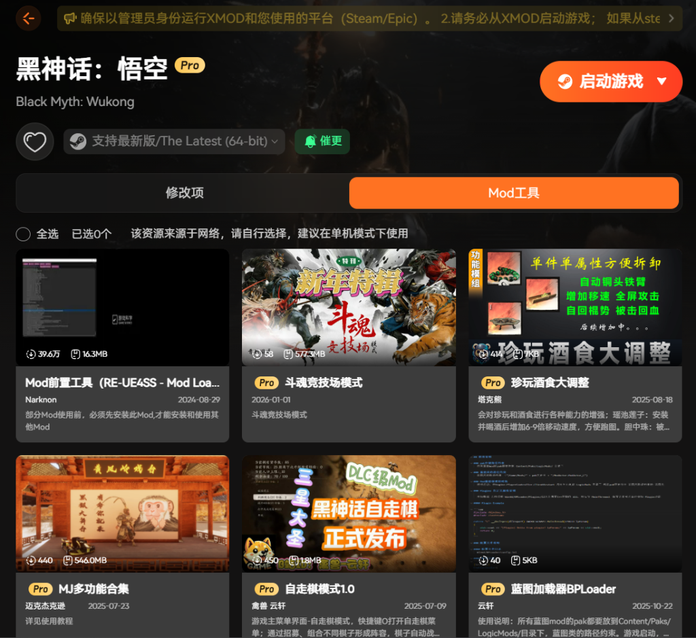Switch to the 修改项 tab

point(184,193)
